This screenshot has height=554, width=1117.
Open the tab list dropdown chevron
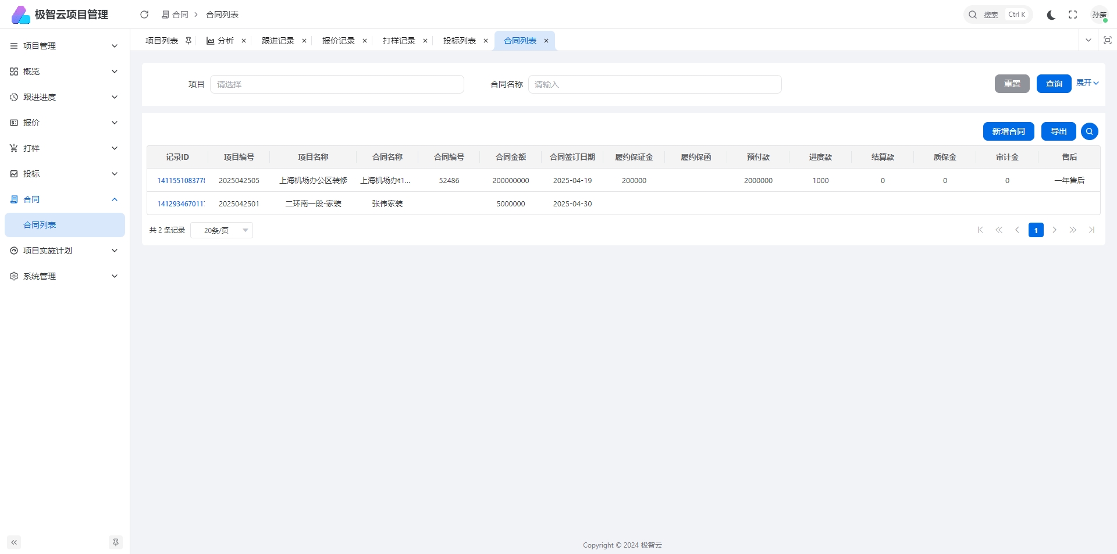pos(1088,40)
